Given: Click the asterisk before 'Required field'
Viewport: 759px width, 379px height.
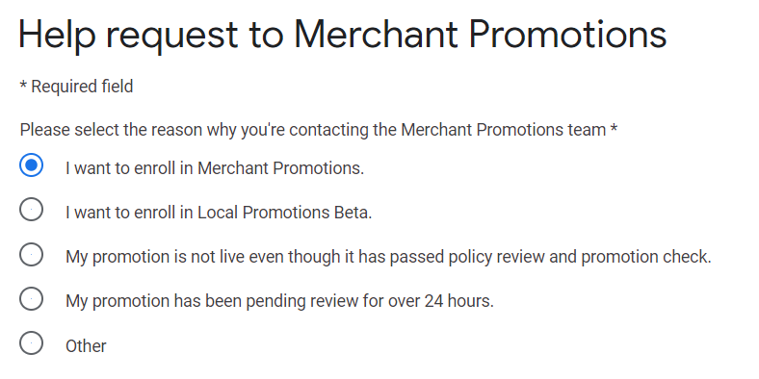Looking at the screenshot, I should pos(23,86).
